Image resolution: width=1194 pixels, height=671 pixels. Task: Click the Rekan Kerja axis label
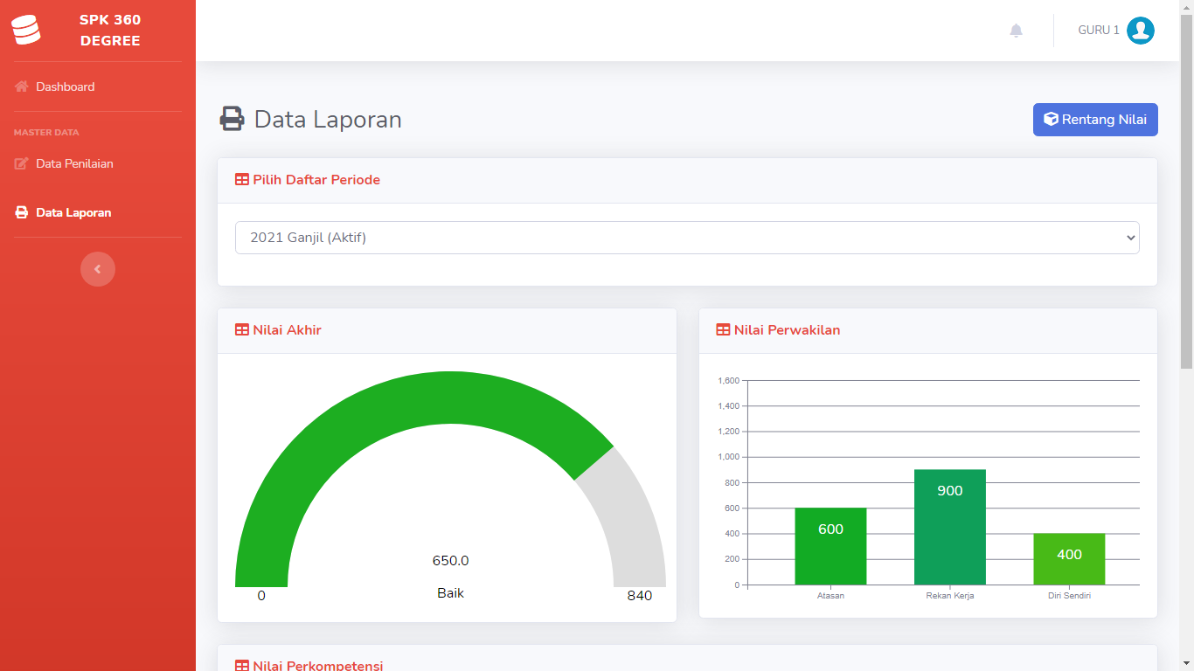click(950, 596)
